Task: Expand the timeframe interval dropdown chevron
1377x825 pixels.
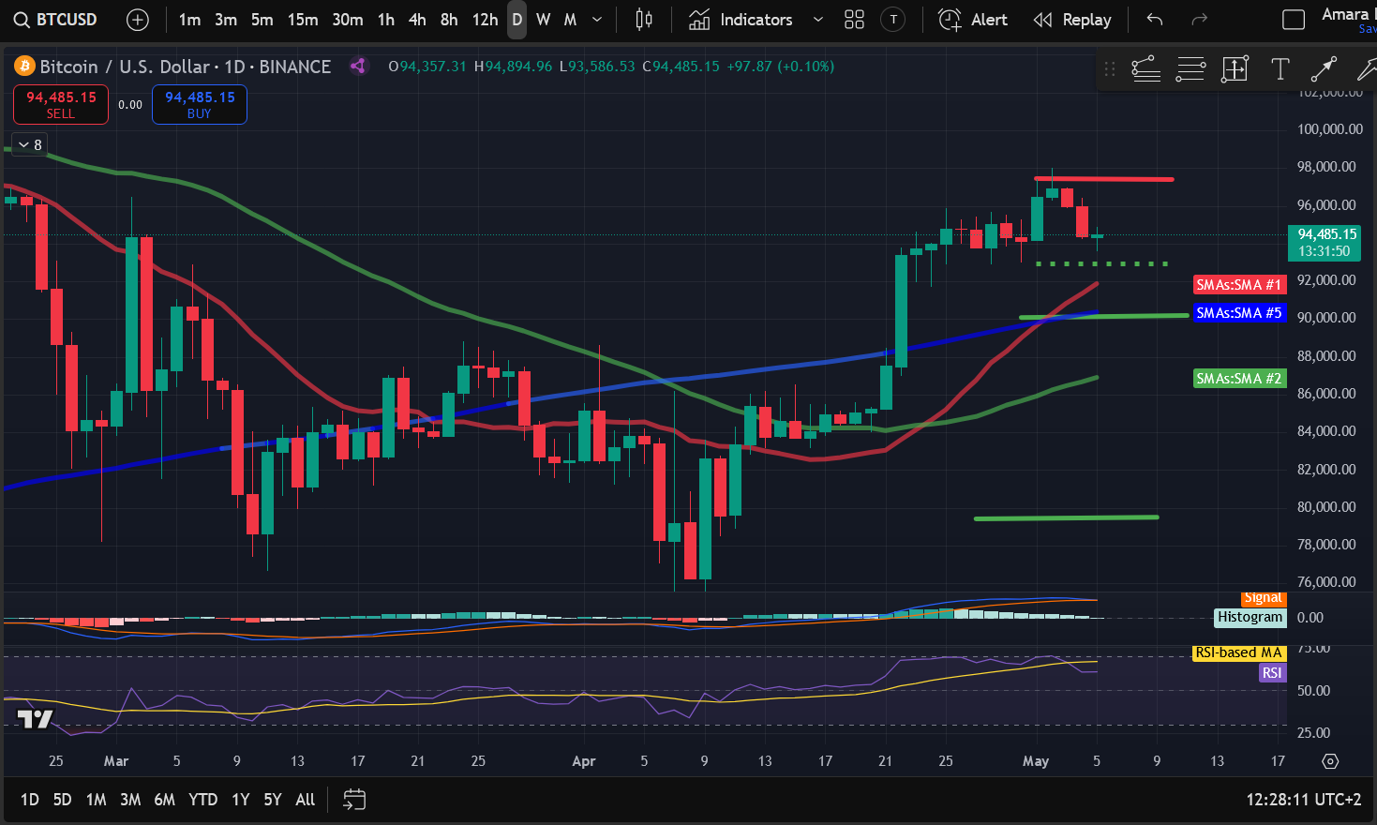Action: click(597, 20)
